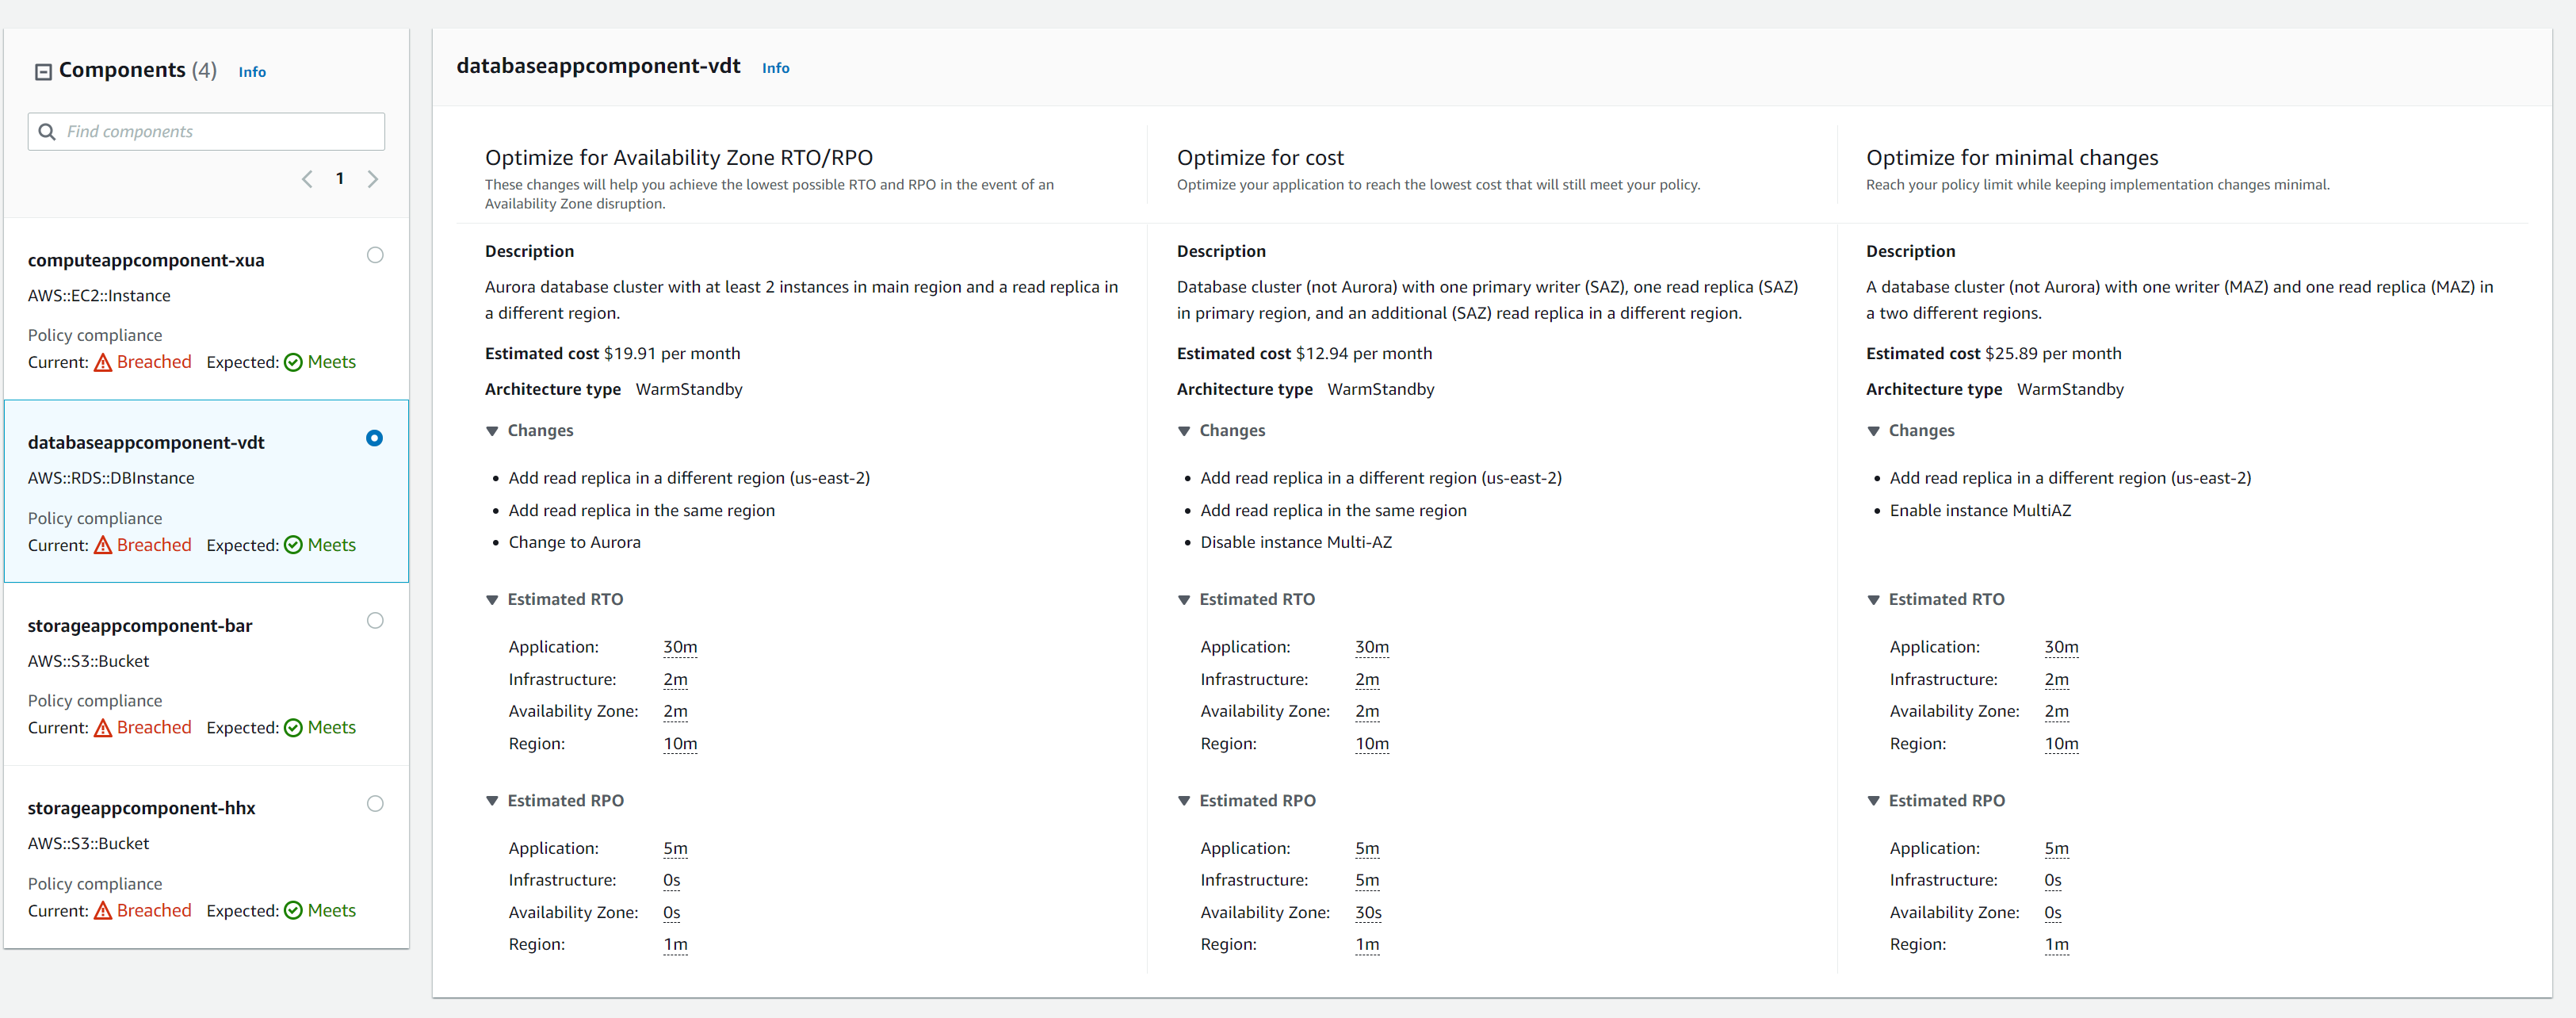The image size is (2576, 1018).
Task: Collapse the Components panel via minus-square icon
Action: coord(43,70)
